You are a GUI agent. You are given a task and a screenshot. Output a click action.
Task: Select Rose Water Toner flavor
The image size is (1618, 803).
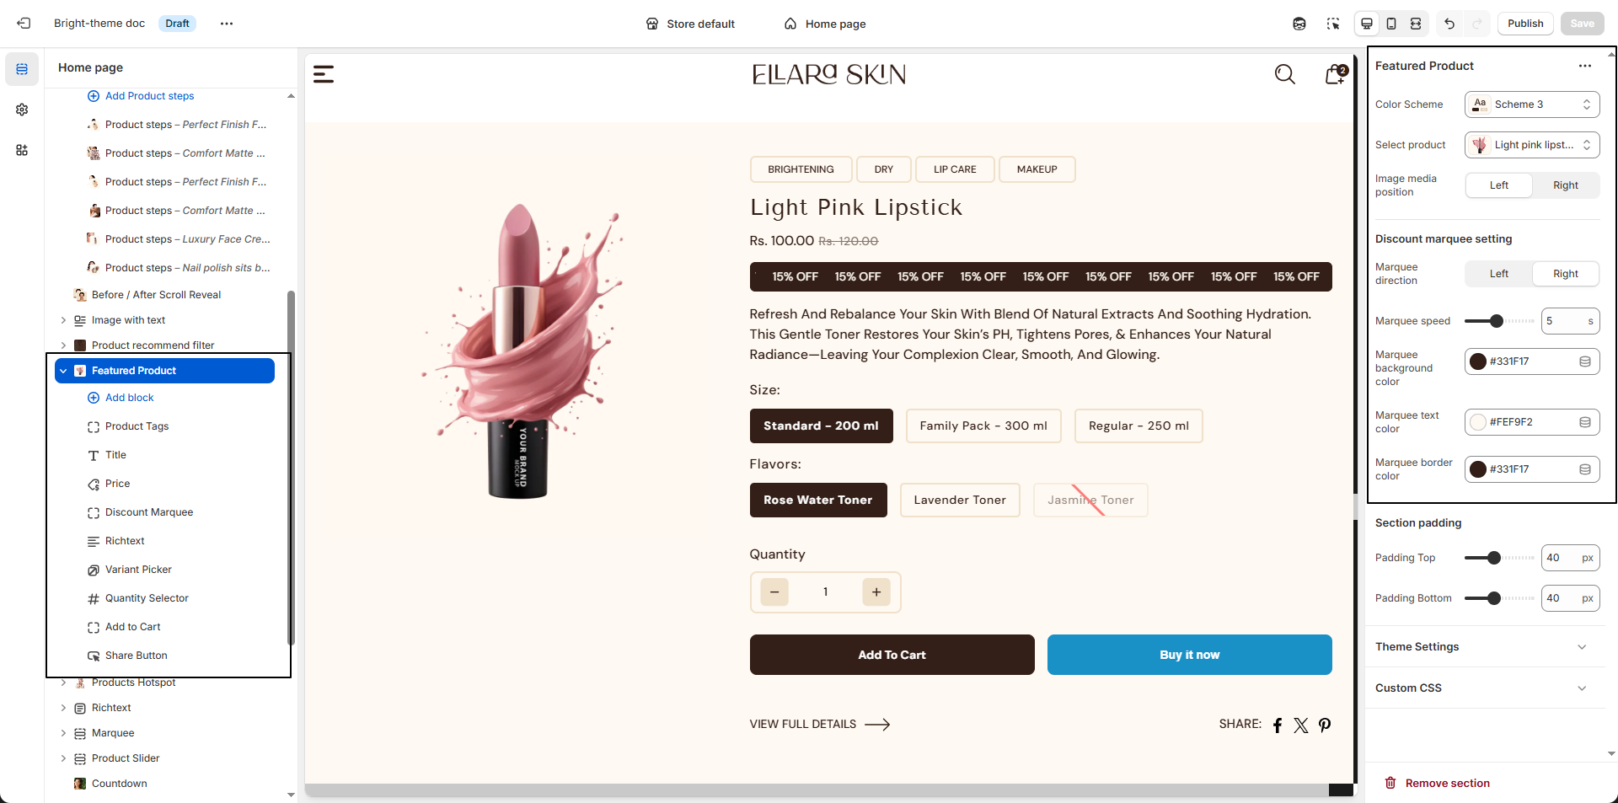coord(818,501)
